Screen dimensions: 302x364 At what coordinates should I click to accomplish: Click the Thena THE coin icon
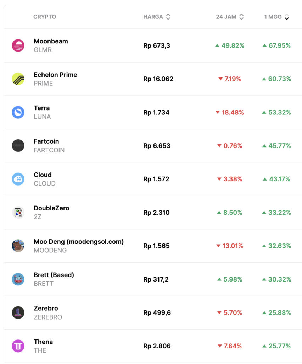point(18,346)
